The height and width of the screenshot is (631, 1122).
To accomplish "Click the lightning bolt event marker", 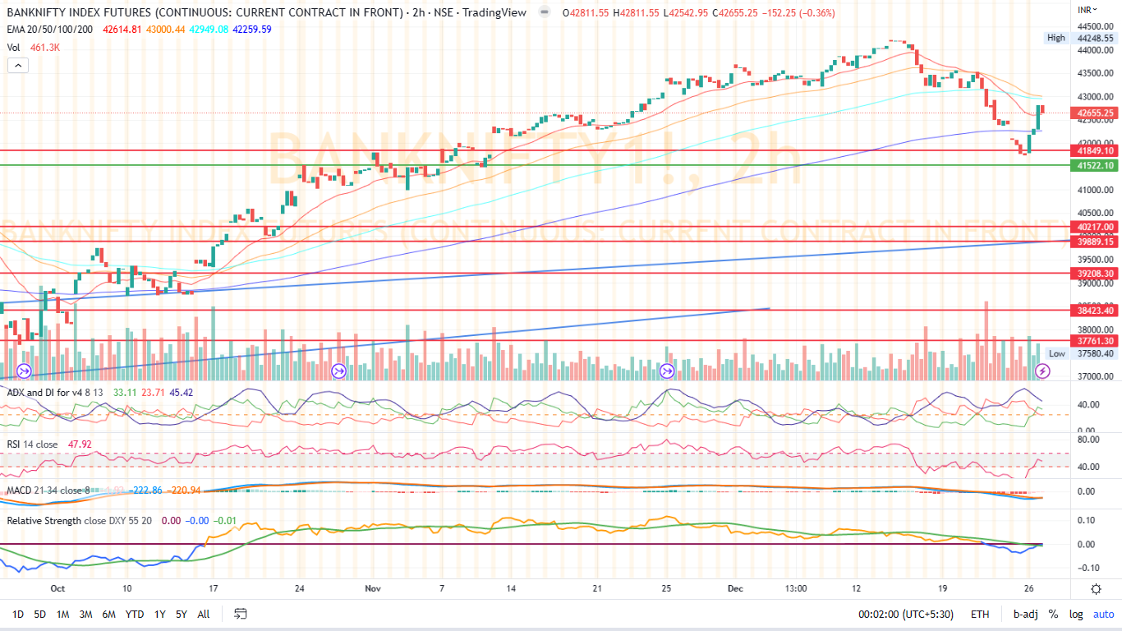I will click(1042, 371).
